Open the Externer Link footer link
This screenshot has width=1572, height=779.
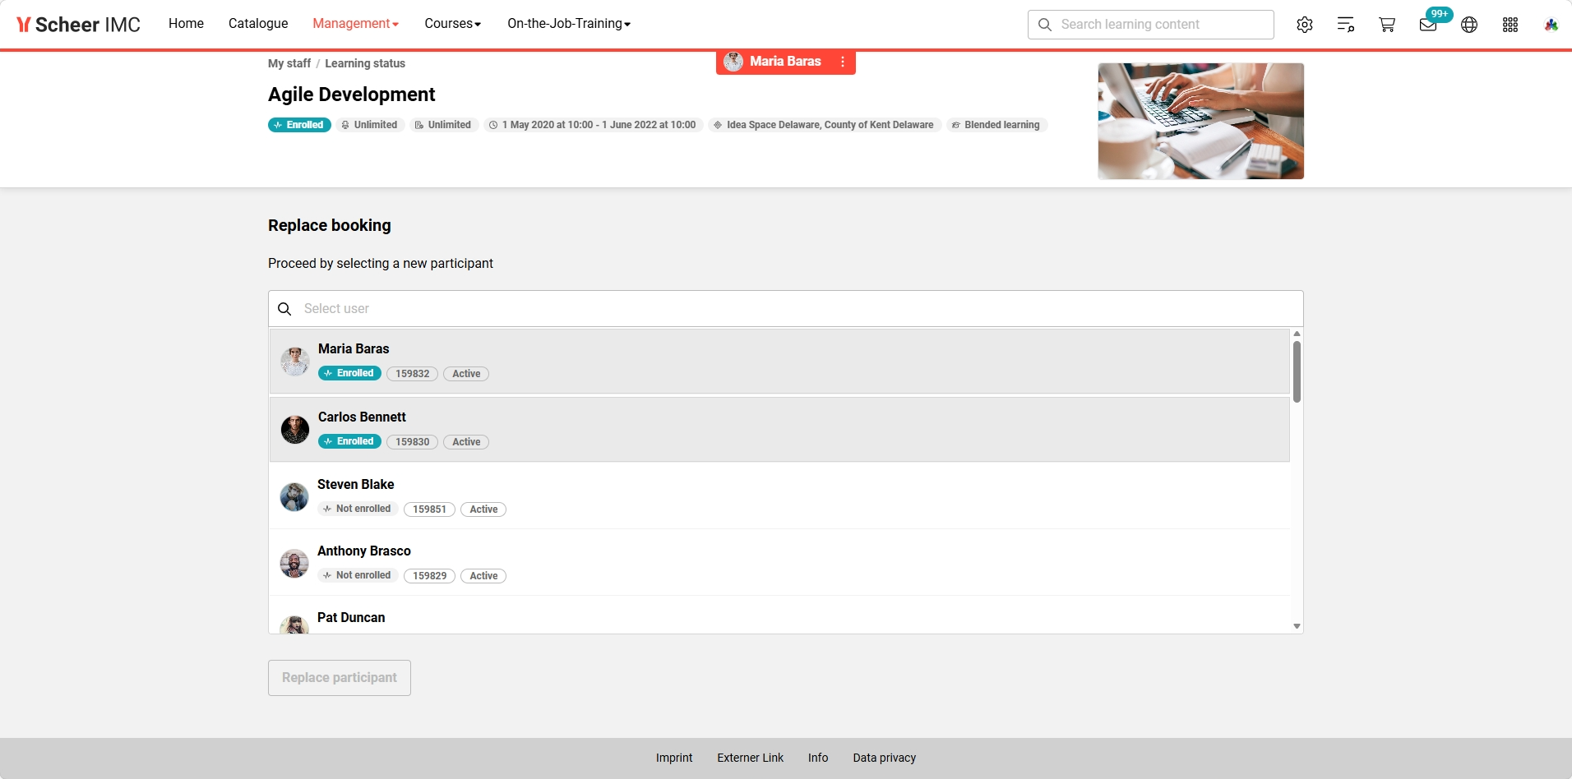coord(750,758)
